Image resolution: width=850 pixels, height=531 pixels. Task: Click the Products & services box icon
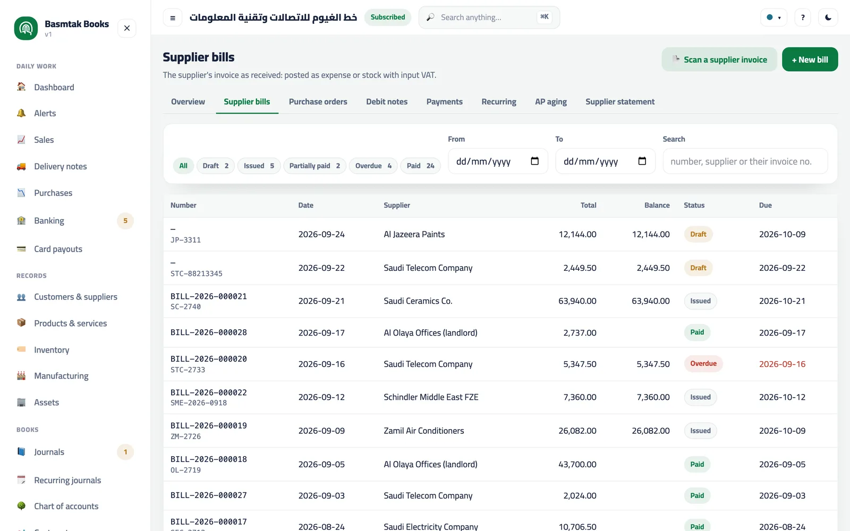(x=21, y=323)
